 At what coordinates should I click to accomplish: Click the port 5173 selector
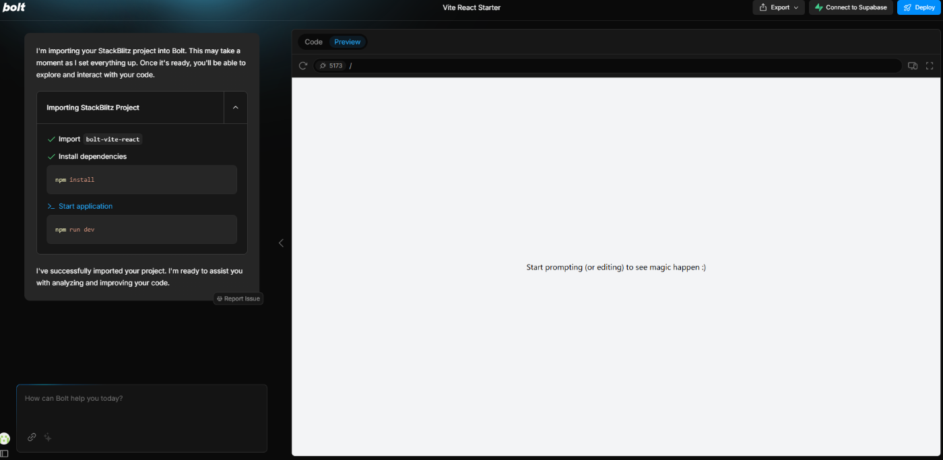(331, 66)
